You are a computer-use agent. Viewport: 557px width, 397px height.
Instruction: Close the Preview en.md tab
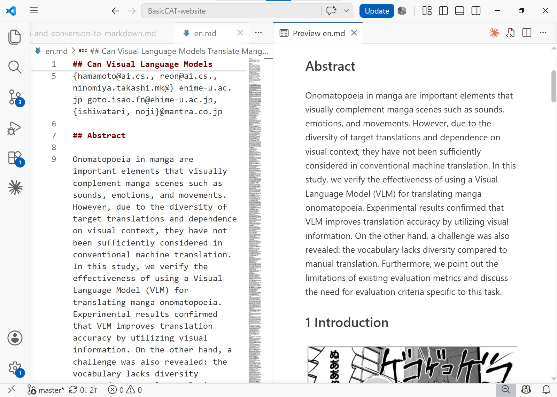[354, 33]
